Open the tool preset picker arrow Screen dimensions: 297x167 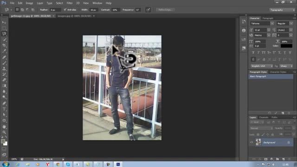tap(11, 10)
